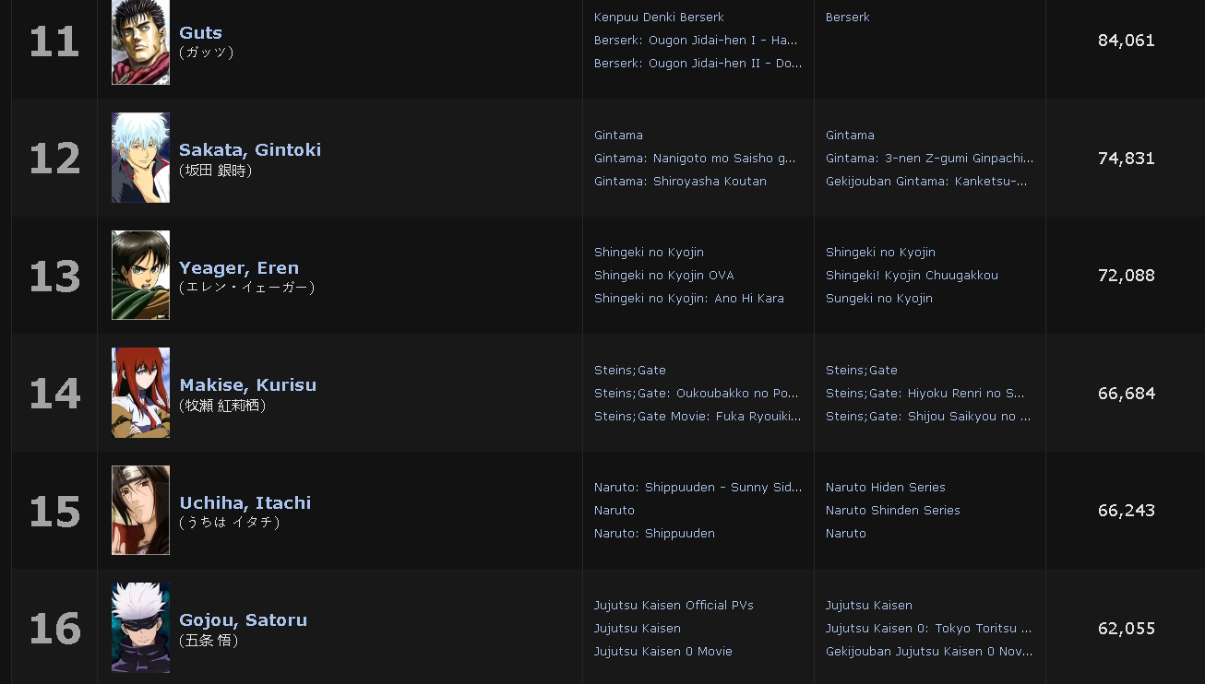Open Naruto Hiden Series manga link
This screenshot has width=1205, height=684.
click(x=886, y=488)
